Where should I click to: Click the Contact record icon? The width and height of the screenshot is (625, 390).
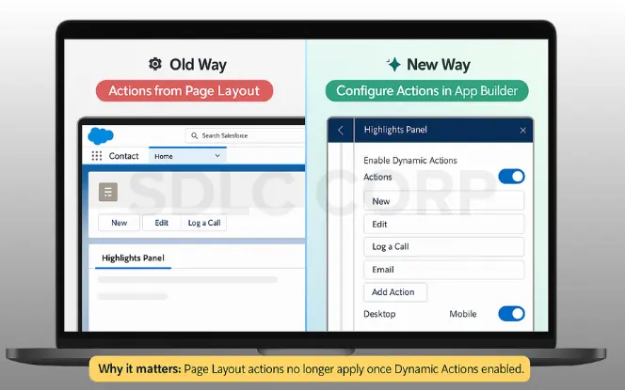[x=108, y=192]
